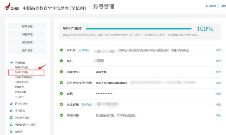Click 账号信息 link in top header
The width and height of the screenshot is (226, 135).
(x=211, y=6)
